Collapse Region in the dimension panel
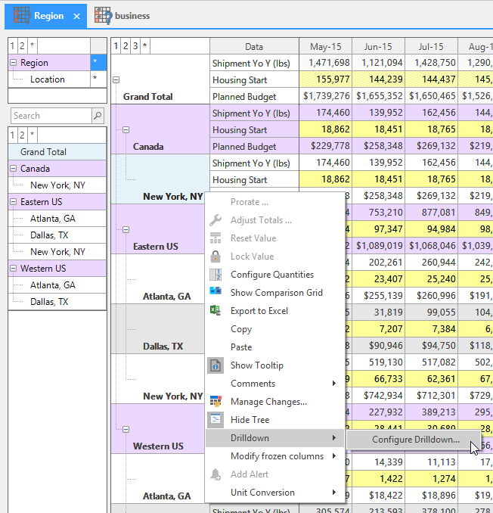The height and width of the screenshot is (513, 493). 14,62
